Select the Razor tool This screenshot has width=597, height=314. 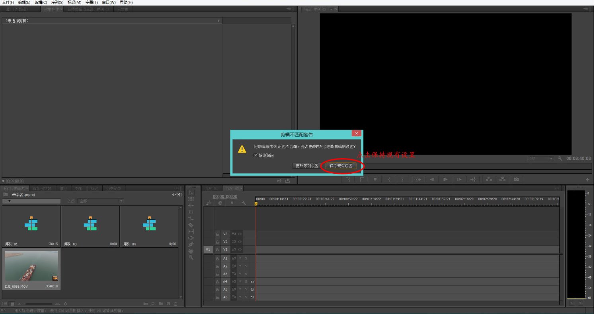(x=191, y=225)
